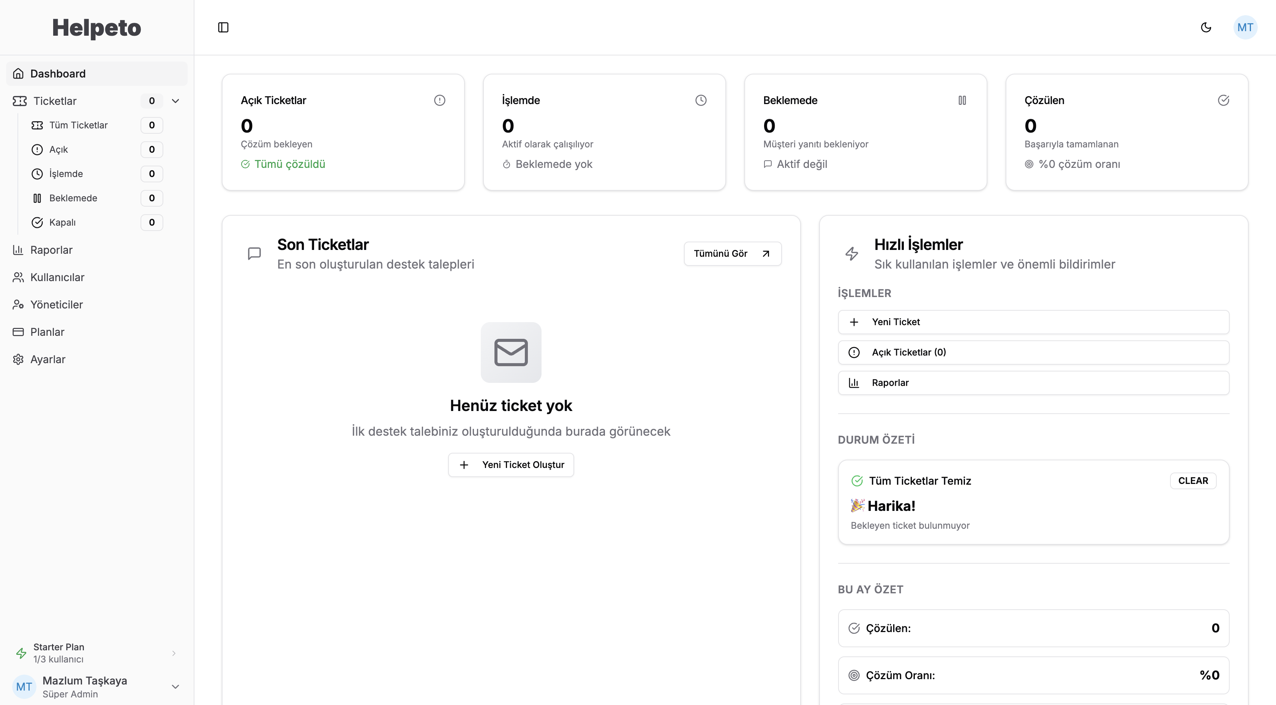This screenshot has height=705, width=1276.
Task: Click the Tümünü Gör button
Action: click(x=732, y=254)
